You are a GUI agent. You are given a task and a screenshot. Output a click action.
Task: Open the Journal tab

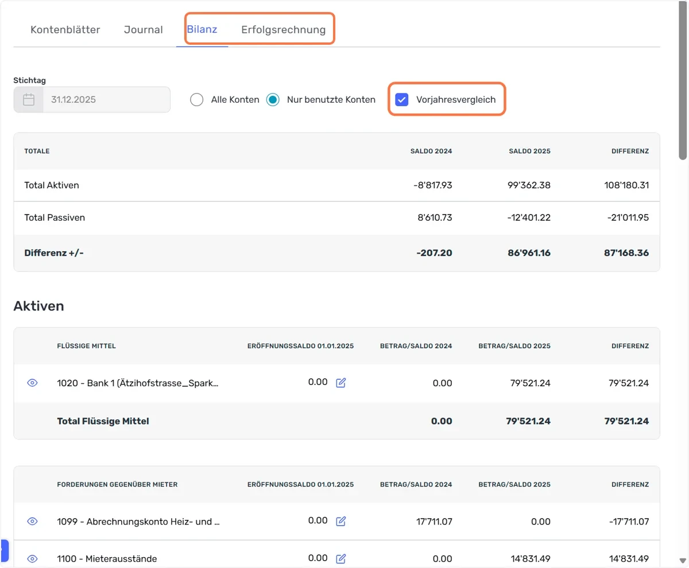click(x=144, y=30)
